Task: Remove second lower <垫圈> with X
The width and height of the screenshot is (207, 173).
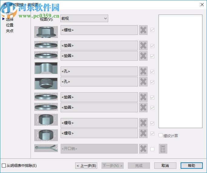Action: click(x=143, y=107)
